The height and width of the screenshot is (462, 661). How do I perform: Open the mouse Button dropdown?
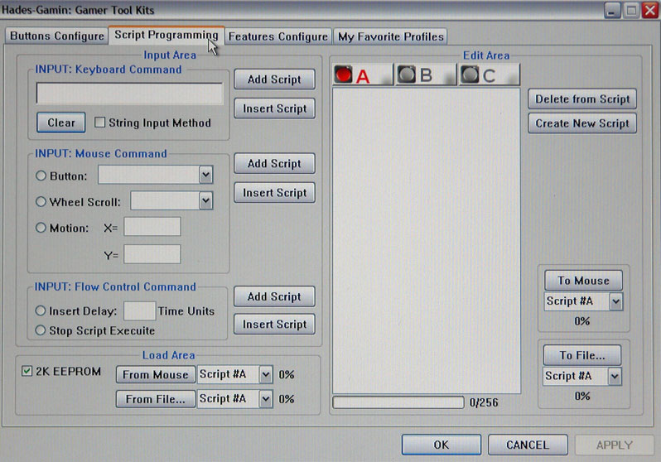click(205, 175)
